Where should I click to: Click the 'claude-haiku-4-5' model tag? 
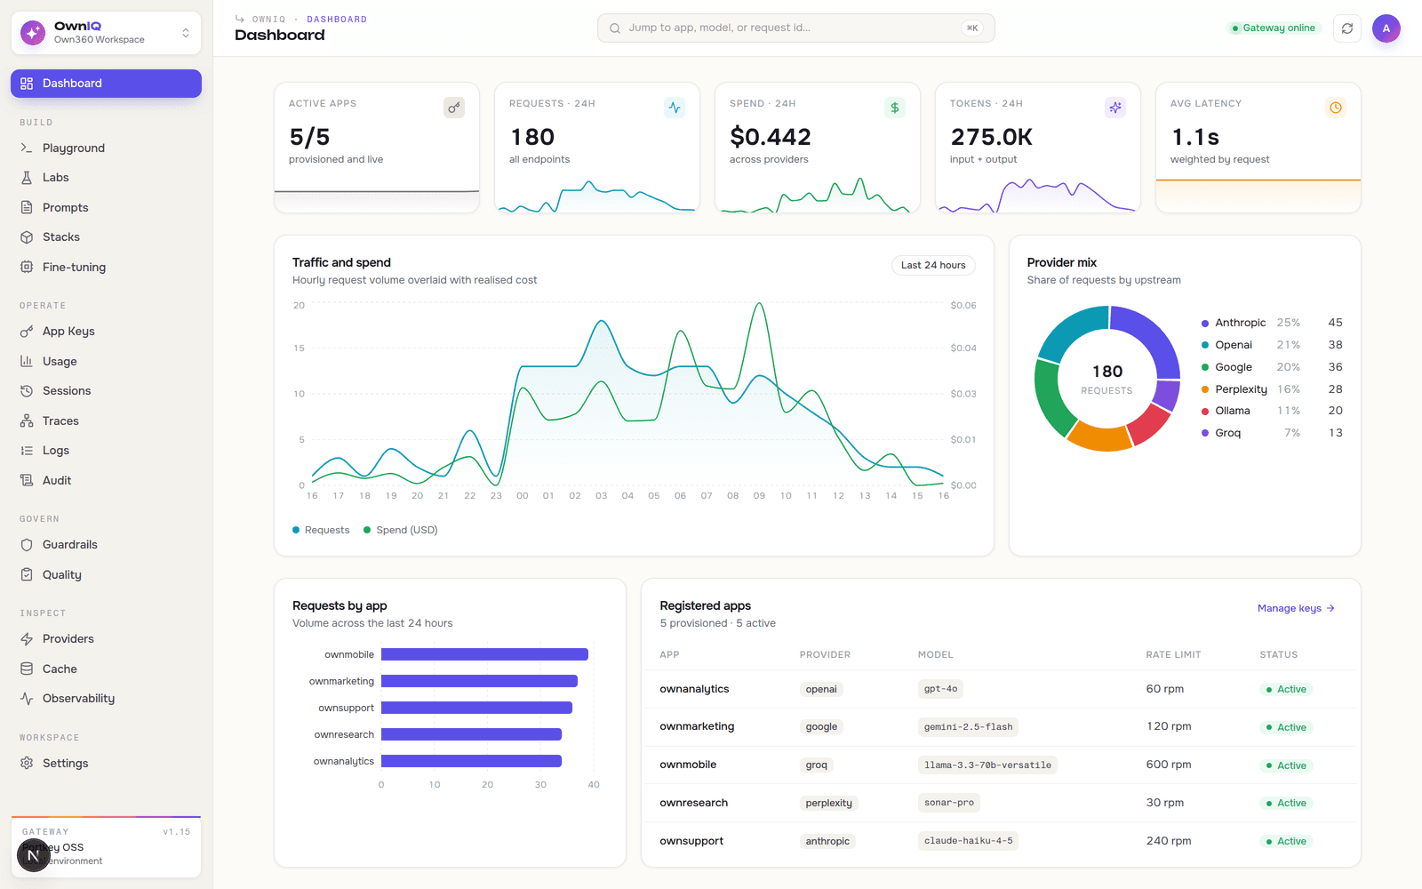pos(968,841)
